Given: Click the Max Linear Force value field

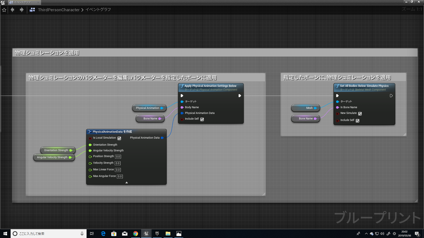Looking at the screenshot, I should pyautogui.click(x=118, y=170).
